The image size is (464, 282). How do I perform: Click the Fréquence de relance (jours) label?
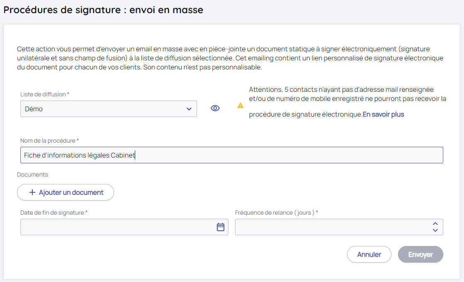276,213
